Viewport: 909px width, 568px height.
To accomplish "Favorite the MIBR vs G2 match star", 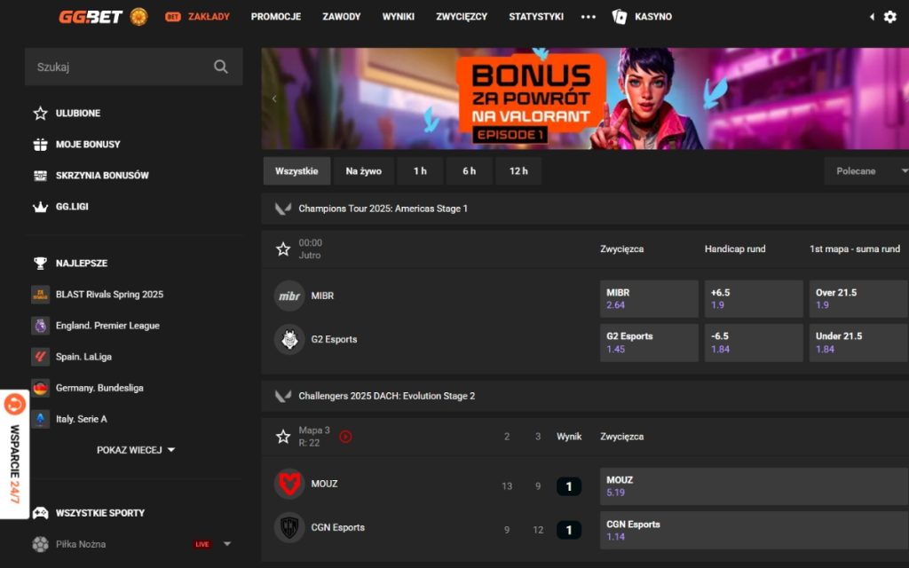I will click(x=283, y=249).
